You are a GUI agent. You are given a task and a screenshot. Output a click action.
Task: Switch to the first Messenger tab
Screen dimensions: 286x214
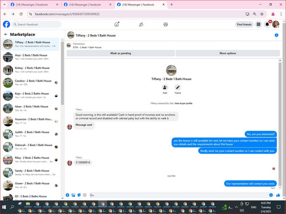point(34,5)
